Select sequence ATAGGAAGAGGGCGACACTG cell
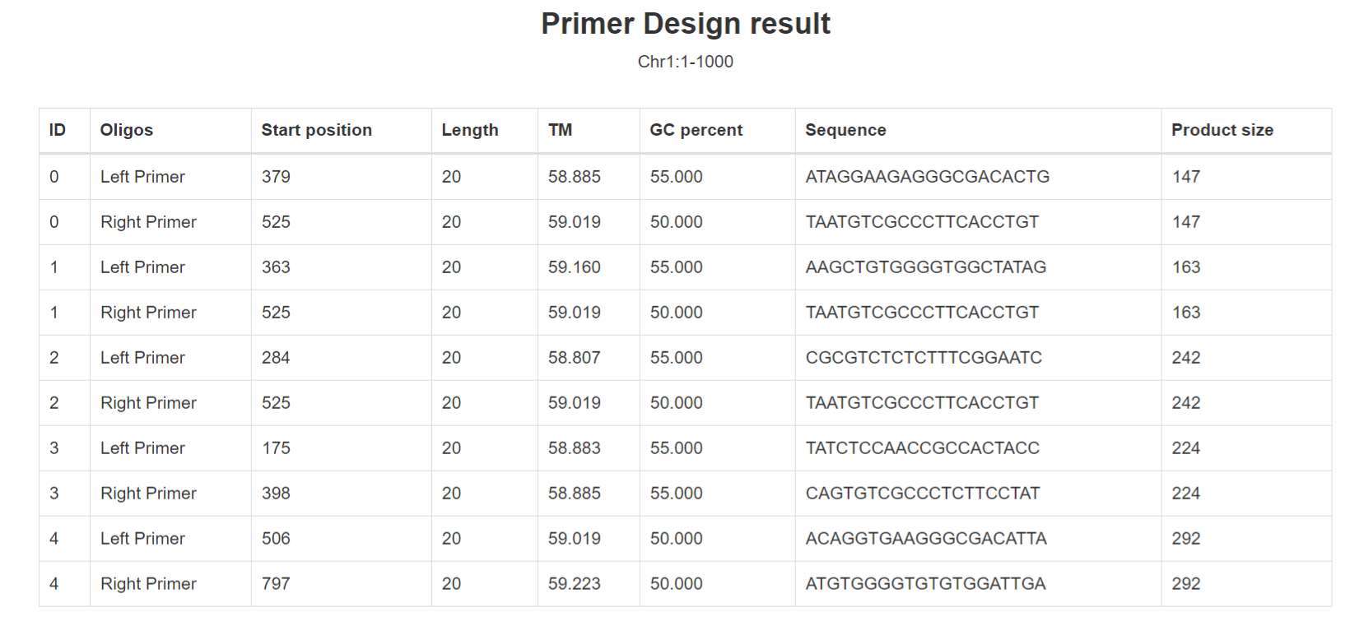 coord(927,177)
